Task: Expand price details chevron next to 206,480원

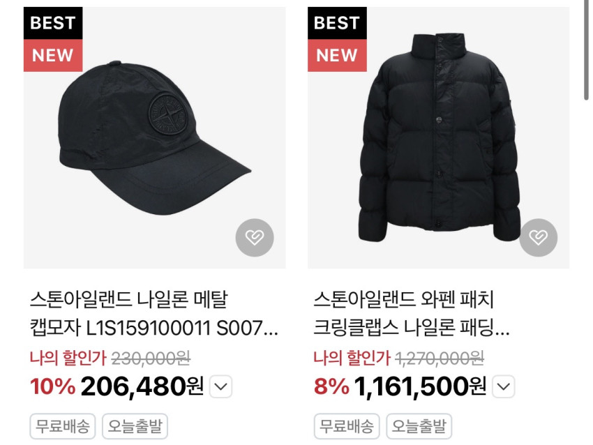Action: pos(221,386)
